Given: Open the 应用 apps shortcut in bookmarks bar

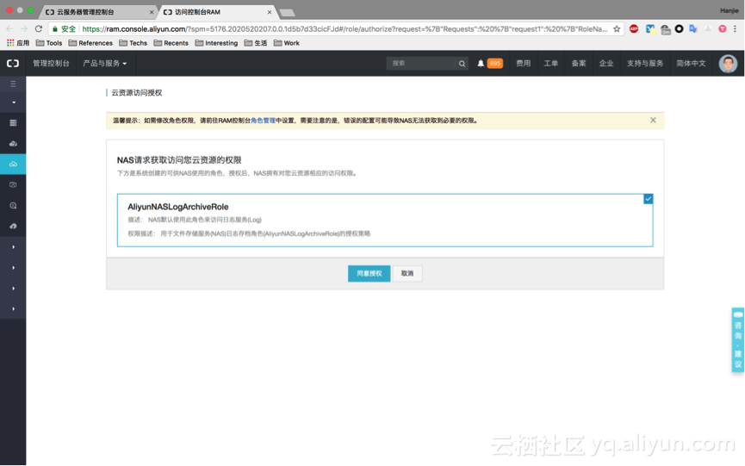Looking at the screenshot, I should pyautogui.click(x=18, y=43).
